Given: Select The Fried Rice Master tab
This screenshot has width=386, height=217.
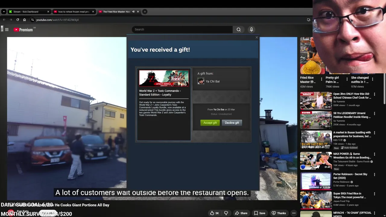Looking at the screenshot, I should click(119, 12).
